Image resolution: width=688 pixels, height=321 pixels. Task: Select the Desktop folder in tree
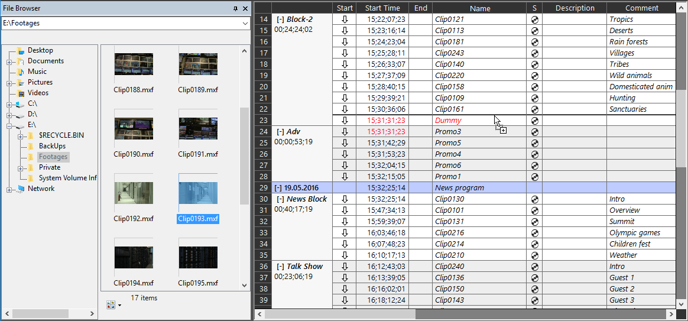(40, 50)
